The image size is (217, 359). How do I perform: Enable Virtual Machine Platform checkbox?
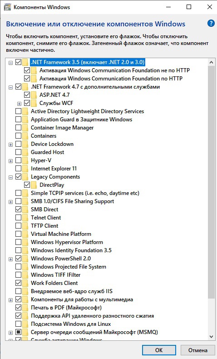click(18, 234)
